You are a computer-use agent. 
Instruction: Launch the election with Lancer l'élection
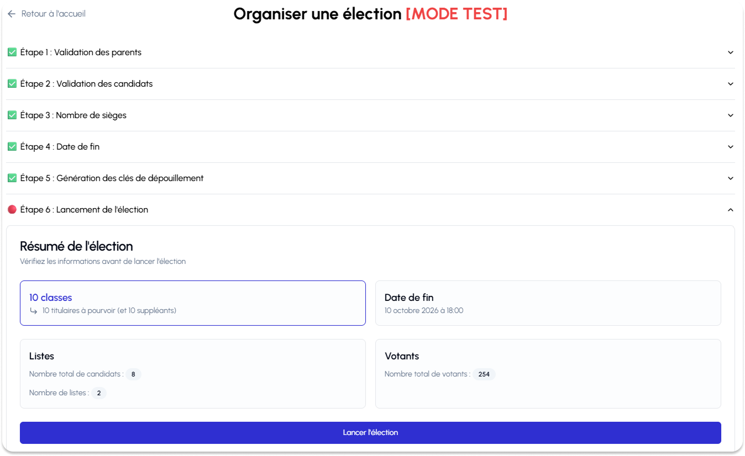click(x=370, y=433)
